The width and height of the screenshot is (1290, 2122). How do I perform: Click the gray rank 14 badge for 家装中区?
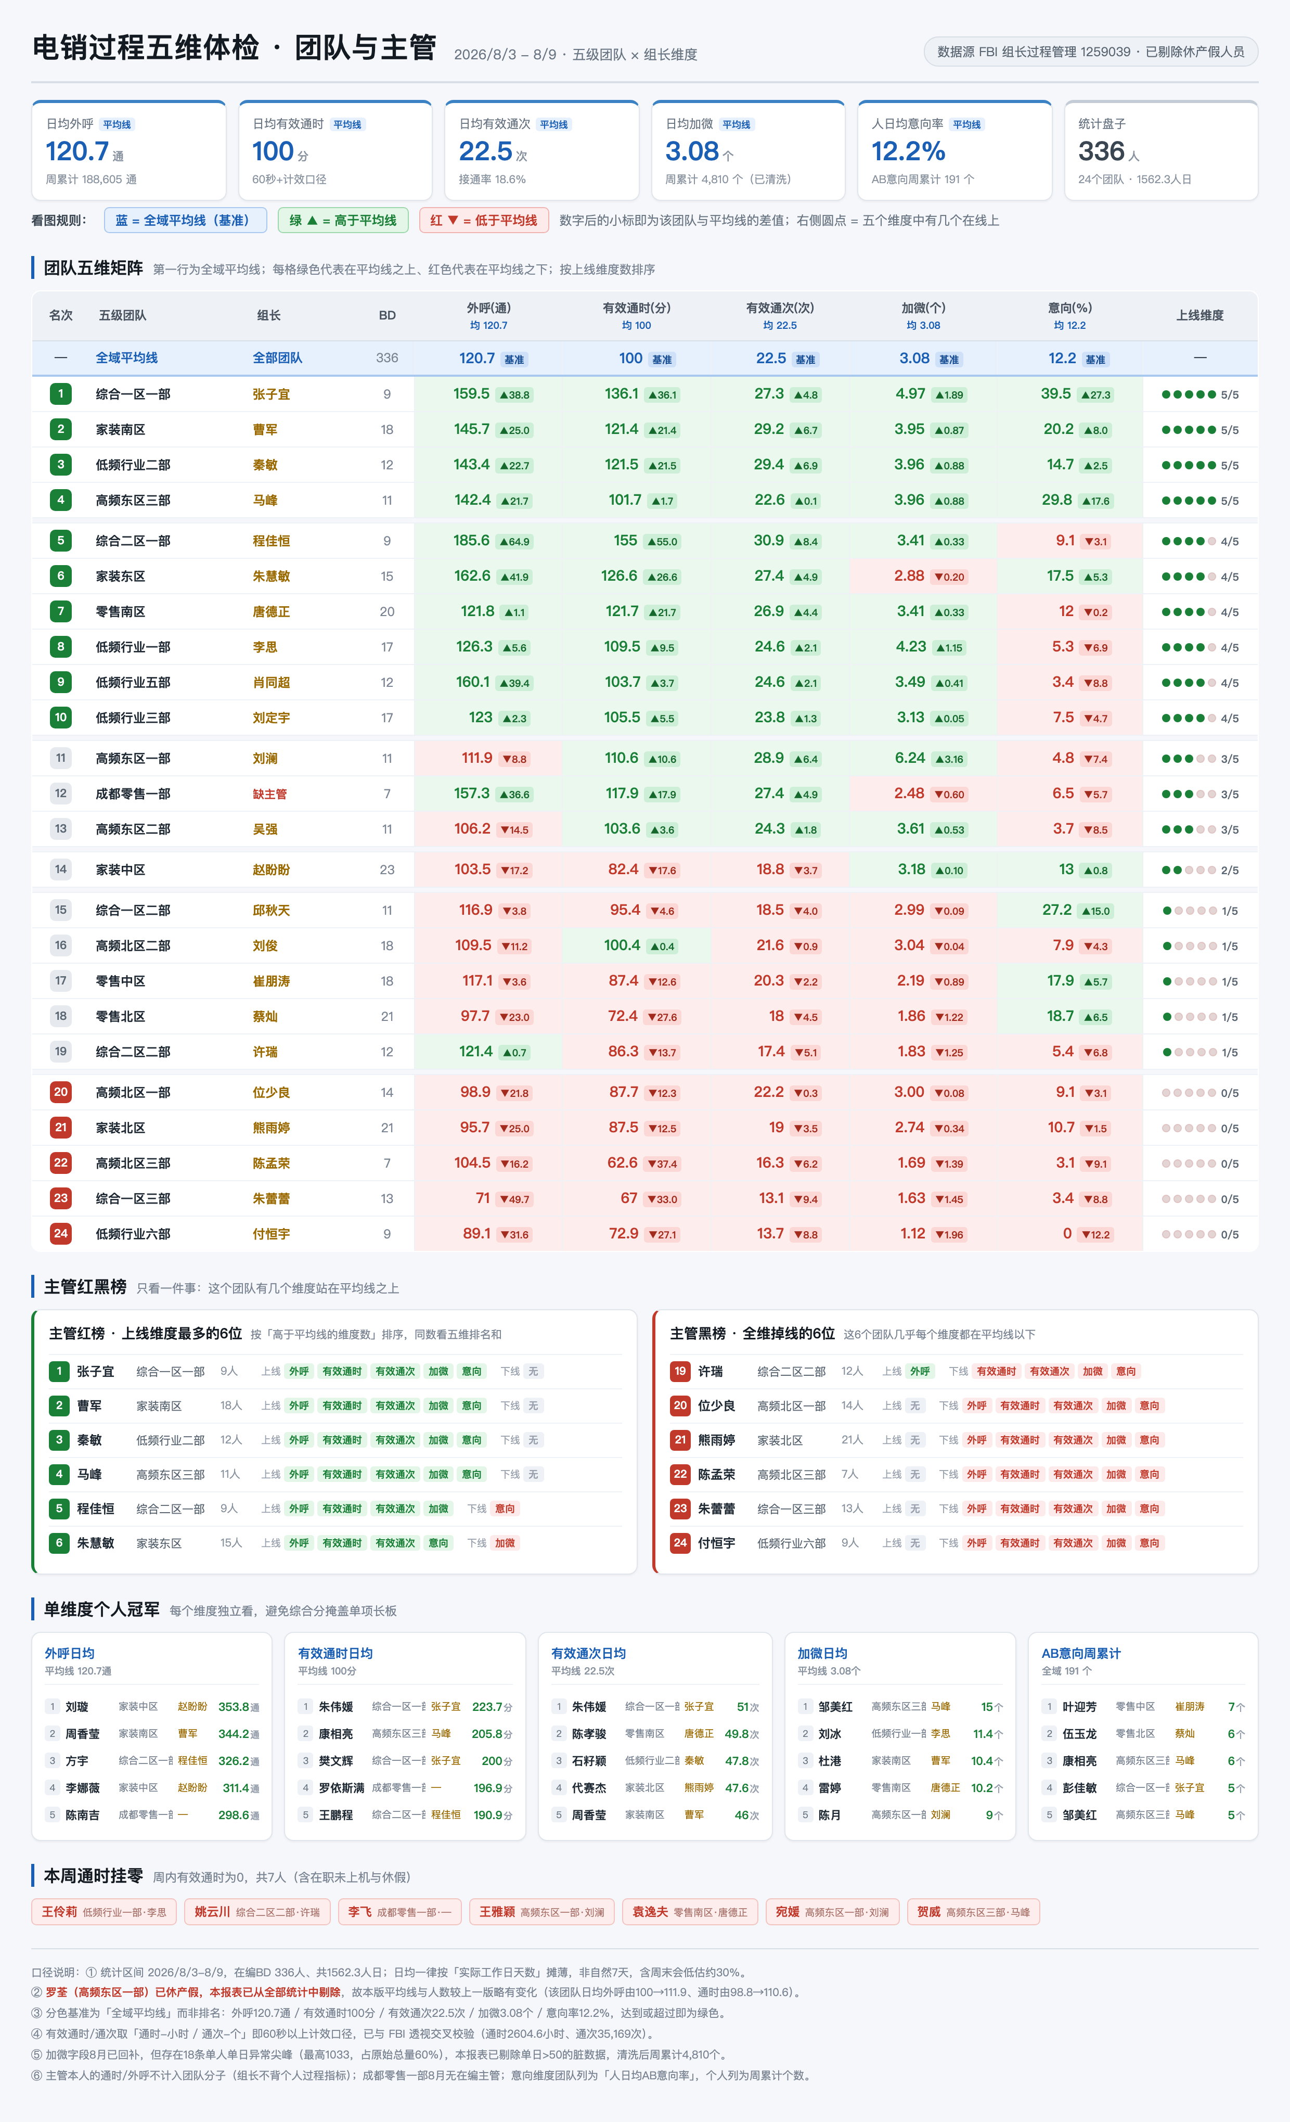click(60, 869)
